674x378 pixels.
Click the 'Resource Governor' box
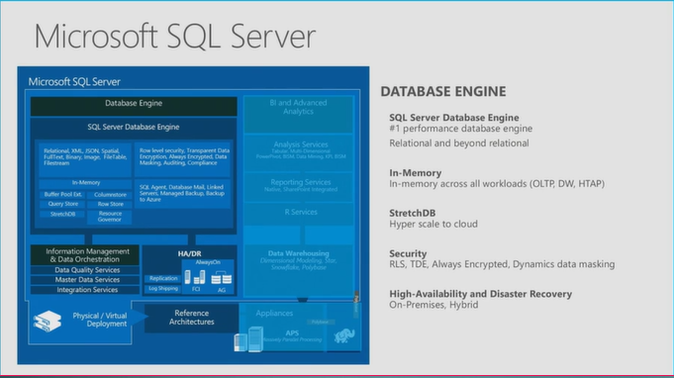(x=110, y=217)
